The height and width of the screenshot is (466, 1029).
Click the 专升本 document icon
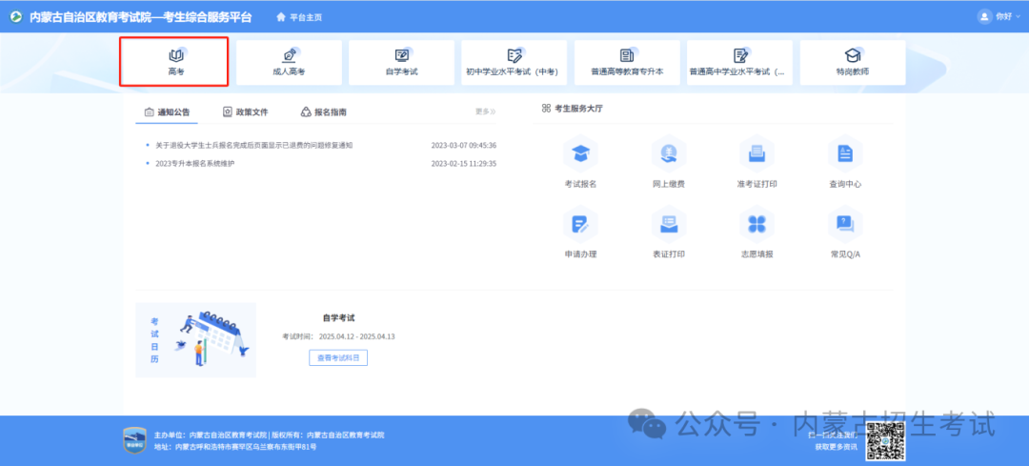click(627, 55)
